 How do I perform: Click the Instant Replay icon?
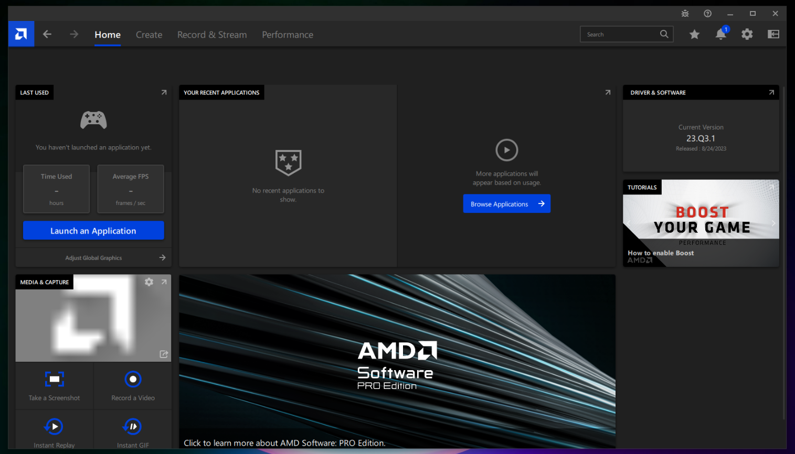(x=54, y=427)
